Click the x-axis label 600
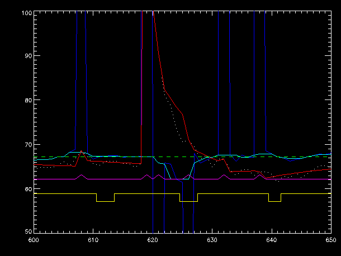The image size is (341, 256). pyautogui.click(x=34, y=240)
